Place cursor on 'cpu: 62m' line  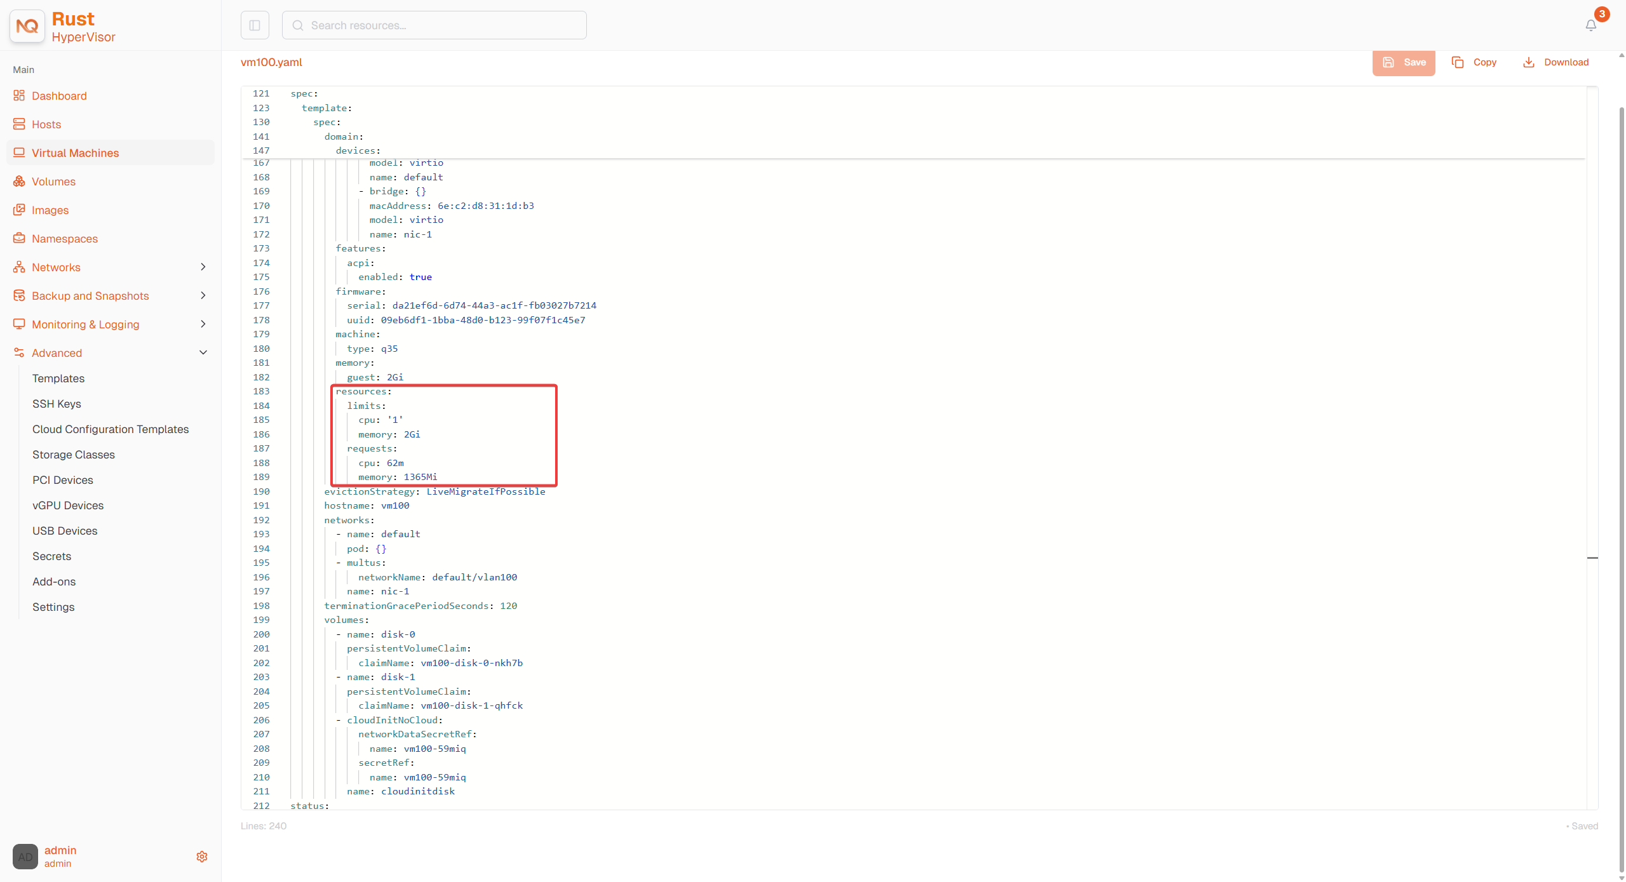(381, 463)
